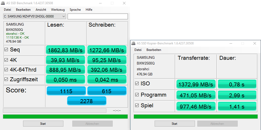The image size is (261, 130).
Task: Click Start in main benchmark window
Action: 43,124
